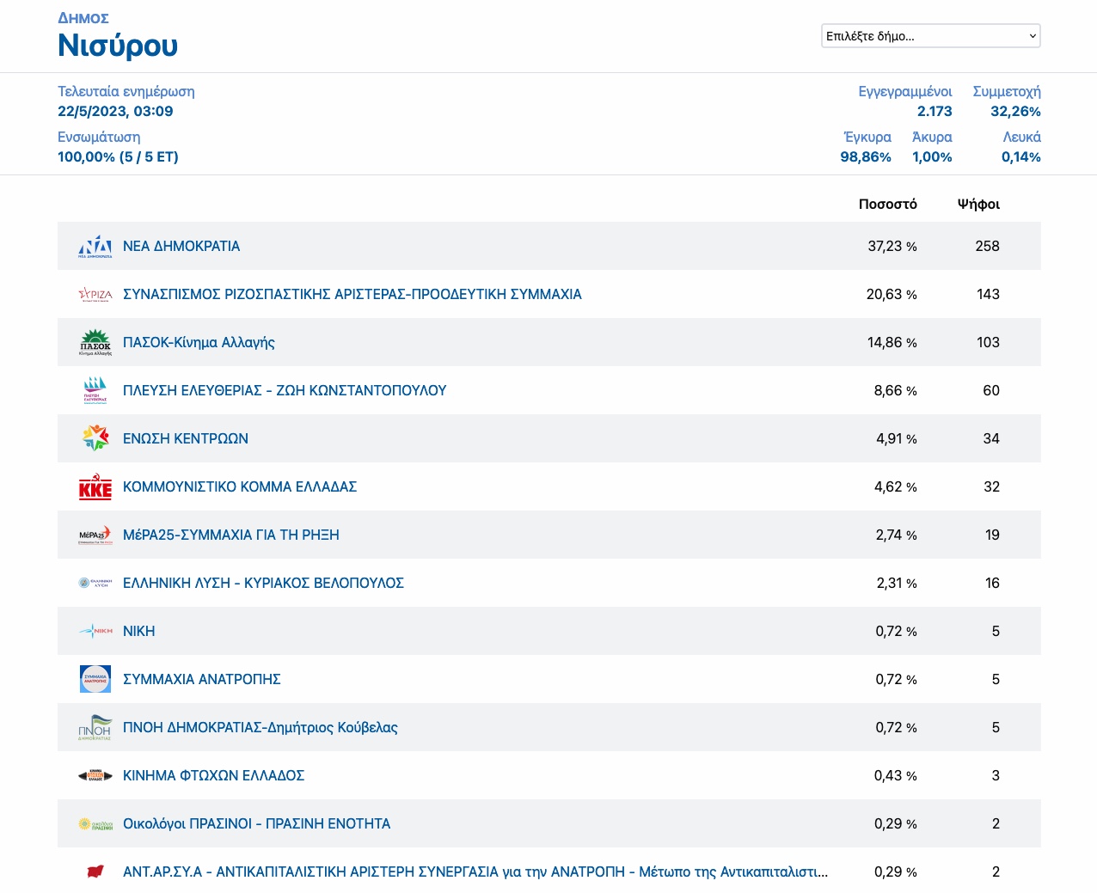Click the 100,00% (5 / 5 ΕΤ) value
Viewport: 1097px width, 893px height.
(118, 156)
